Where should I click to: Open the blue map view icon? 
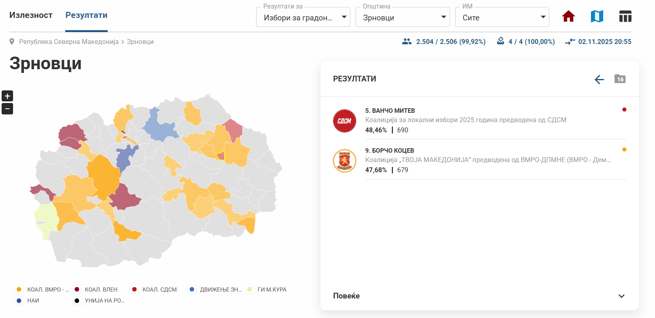[597, 17]
